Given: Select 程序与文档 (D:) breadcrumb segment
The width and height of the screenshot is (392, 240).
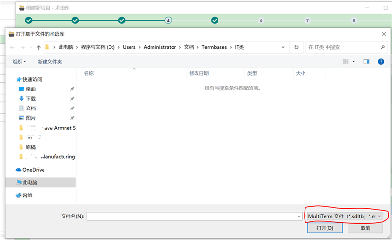Looking at the screenshot, I should [98, 47].
